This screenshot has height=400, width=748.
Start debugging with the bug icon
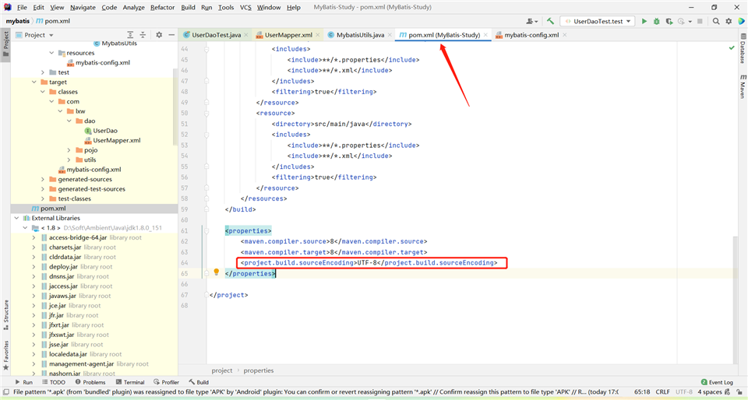[x=656, y=22]
